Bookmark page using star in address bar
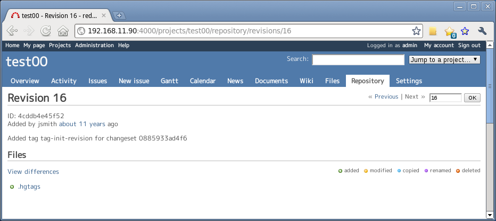The height and width of the screenshot is (221, 496). click(416, 31)
